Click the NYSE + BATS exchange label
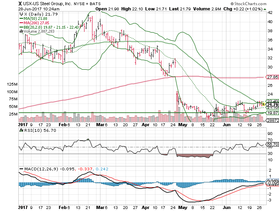 click(87, 4)
